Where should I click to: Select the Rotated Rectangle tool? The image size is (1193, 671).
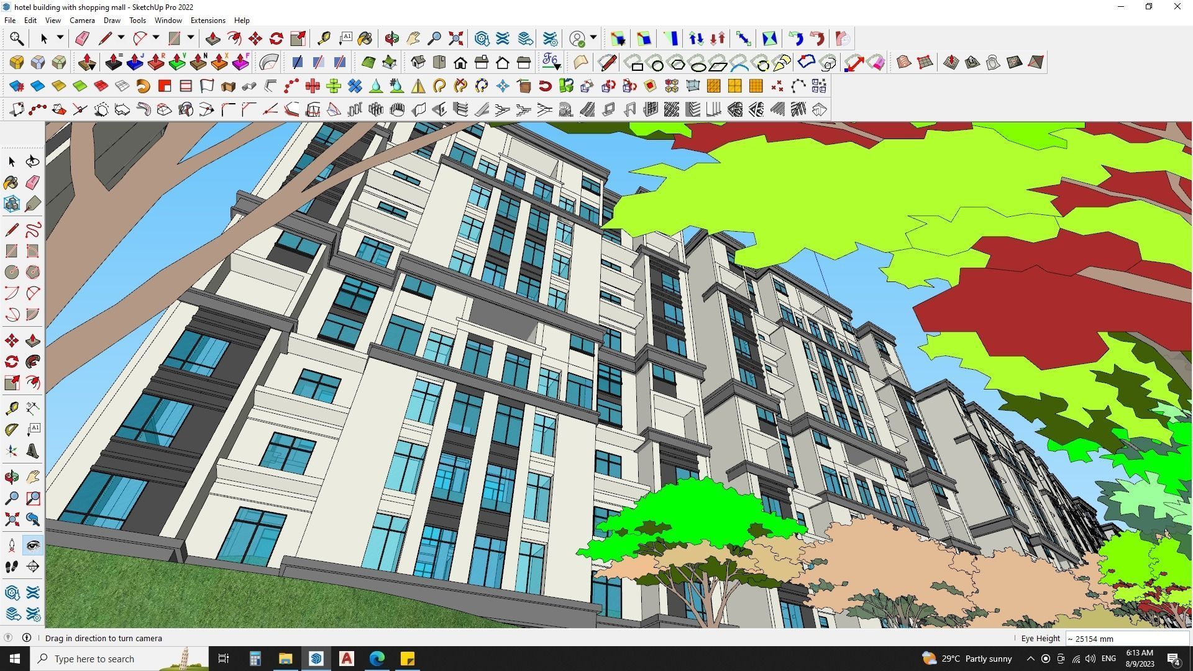(32, 251)
